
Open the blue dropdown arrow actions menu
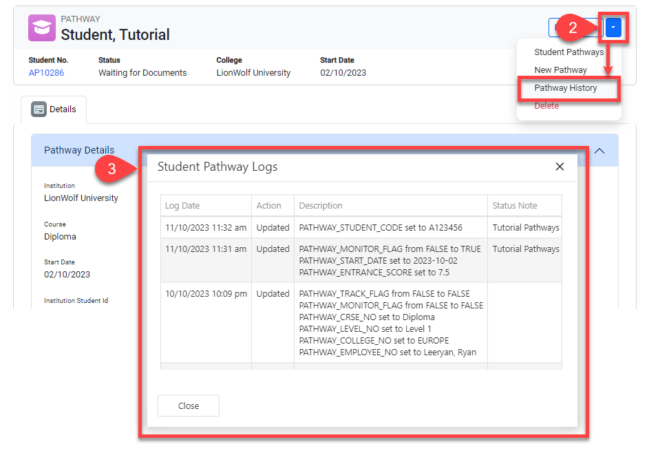click(x=614, y=28)
